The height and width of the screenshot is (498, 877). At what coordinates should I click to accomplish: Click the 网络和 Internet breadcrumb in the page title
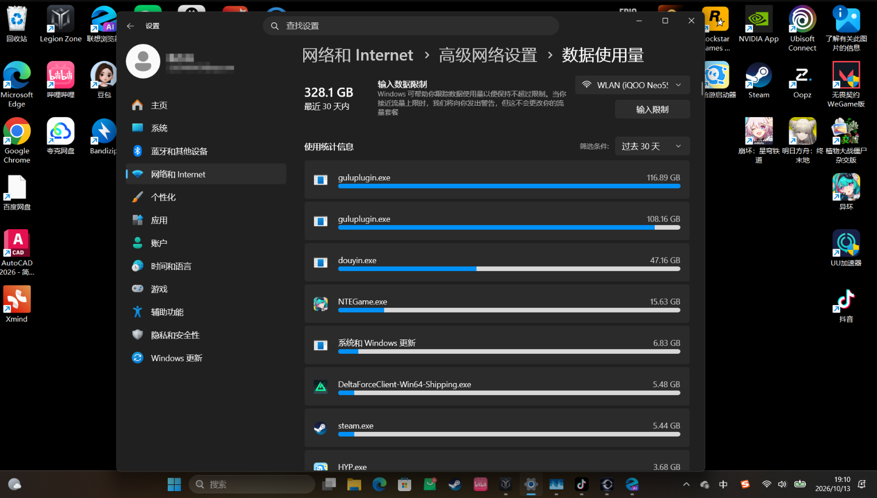click(358, 55)
